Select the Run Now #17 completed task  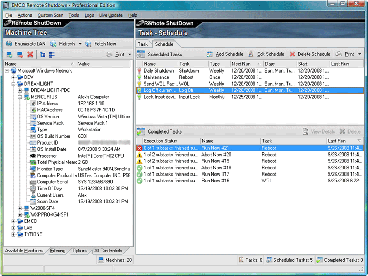[x=250, y=175]
